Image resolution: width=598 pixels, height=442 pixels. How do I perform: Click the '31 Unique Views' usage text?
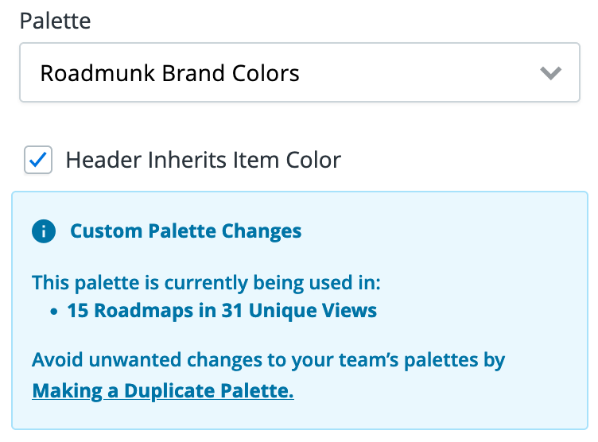coord(313,310)
